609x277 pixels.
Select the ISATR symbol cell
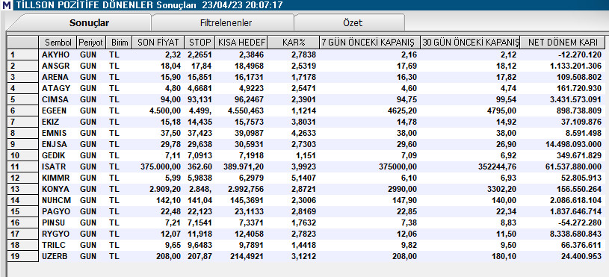[x=53, y=166]
